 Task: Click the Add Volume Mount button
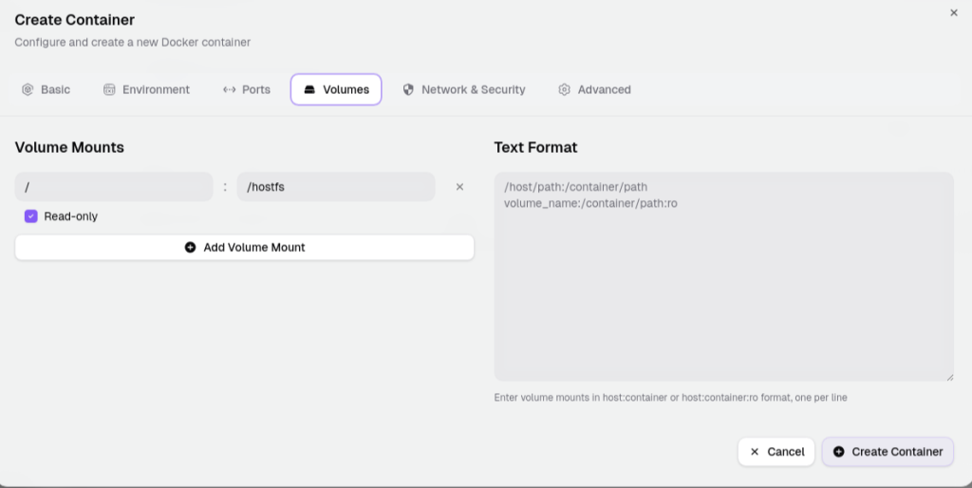[244, 248]
